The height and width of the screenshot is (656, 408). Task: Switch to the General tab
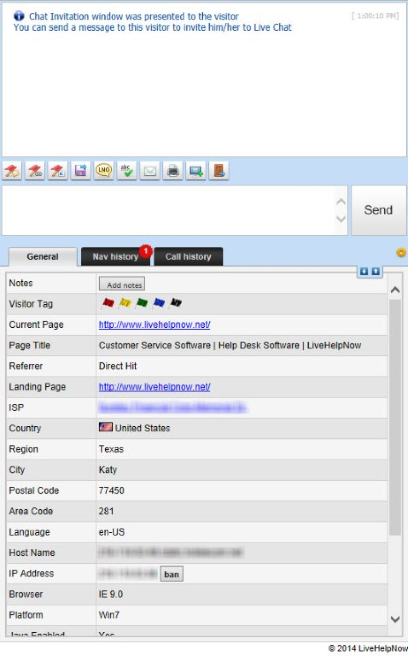tap(42, 257)
